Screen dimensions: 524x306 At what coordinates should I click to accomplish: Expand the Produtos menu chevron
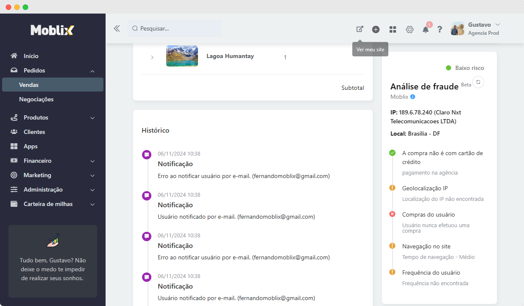(92, 118)
